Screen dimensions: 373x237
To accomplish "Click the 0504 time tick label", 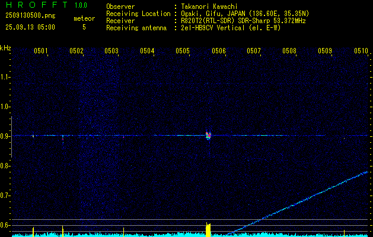I will 147,51.
